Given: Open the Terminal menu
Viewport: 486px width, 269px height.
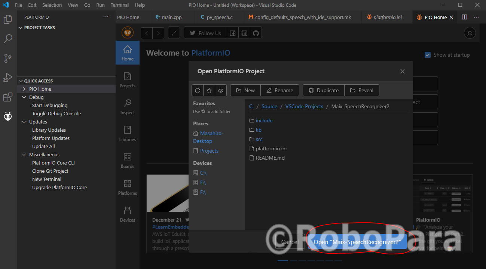Looking at the screenshot, I should pos(119,5).
